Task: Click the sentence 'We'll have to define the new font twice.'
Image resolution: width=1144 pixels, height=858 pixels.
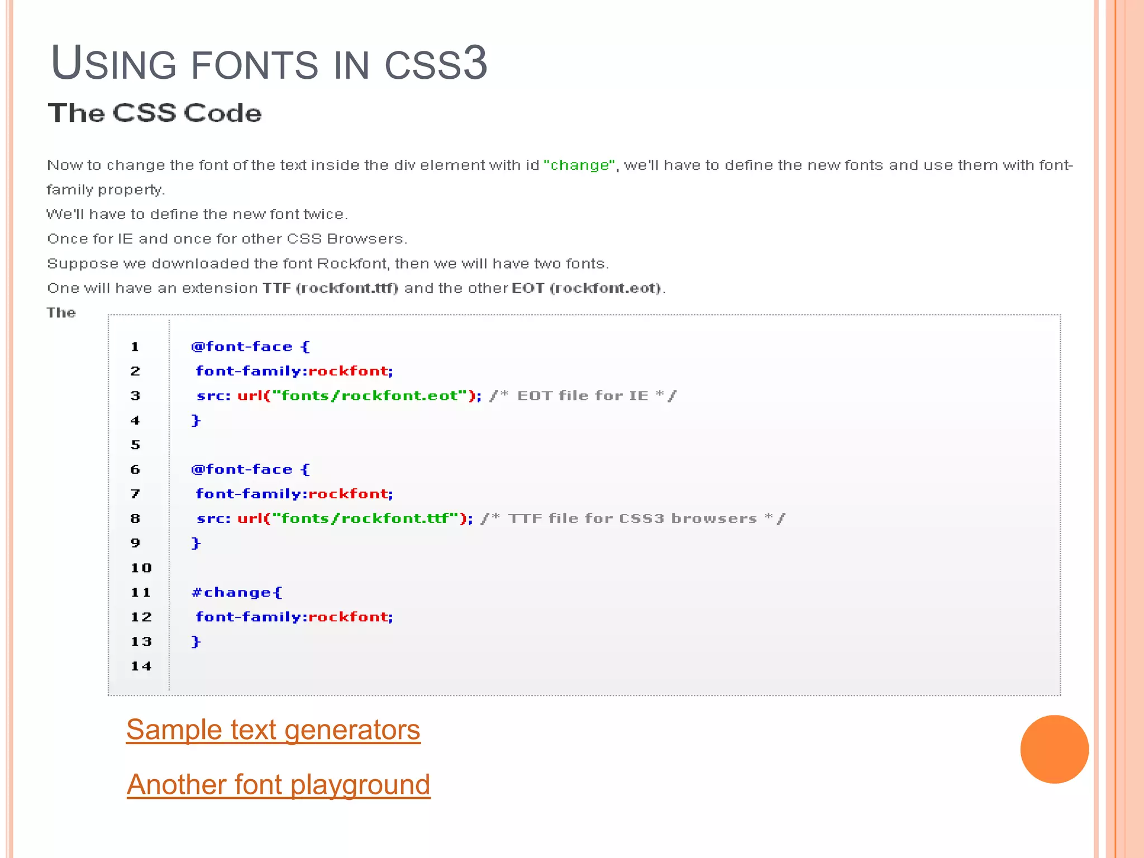Action: (197, 214)
